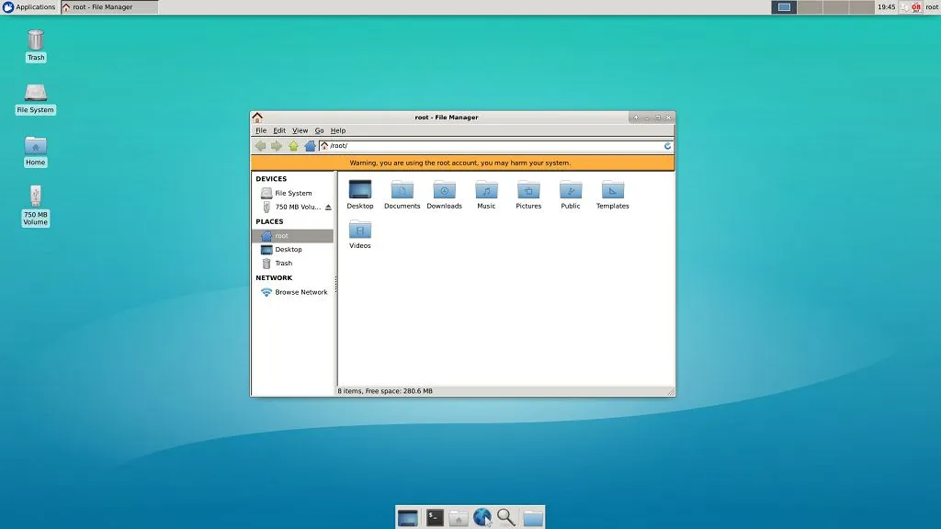This screenshot has height=529, width=941.
Task: Go to parent folder with up arrow
Action: point(293,146)
